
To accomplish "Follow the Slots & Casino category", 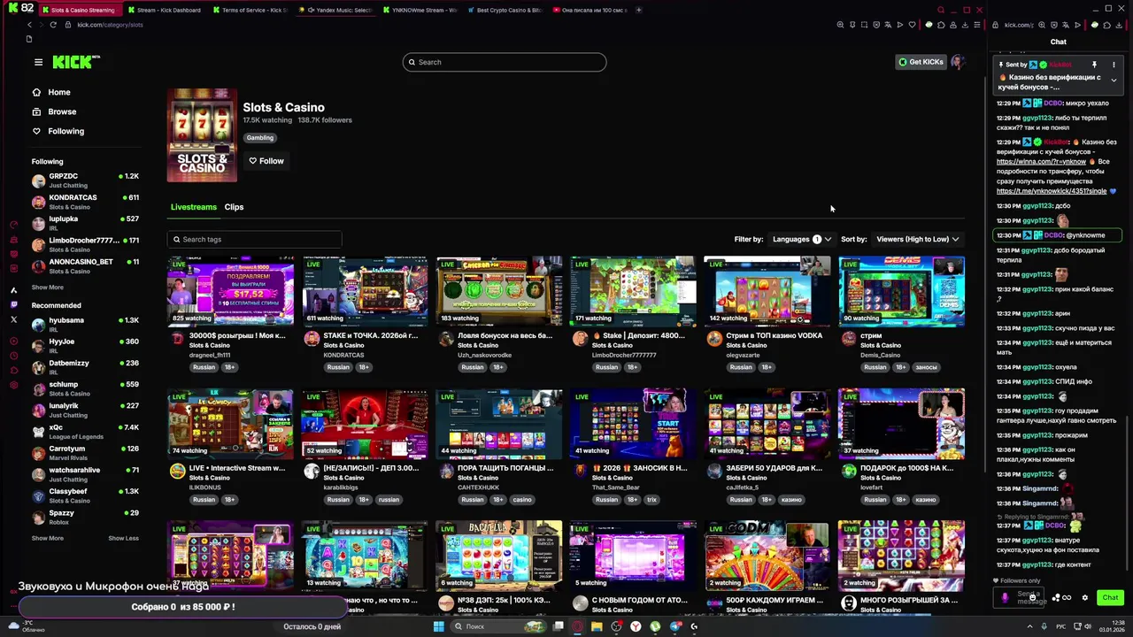I will click(266, 161).
